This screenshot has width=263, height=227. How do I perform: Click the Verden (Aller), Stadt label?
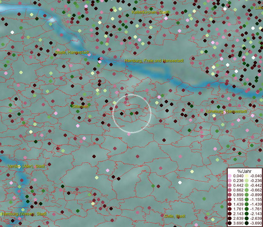26,166
